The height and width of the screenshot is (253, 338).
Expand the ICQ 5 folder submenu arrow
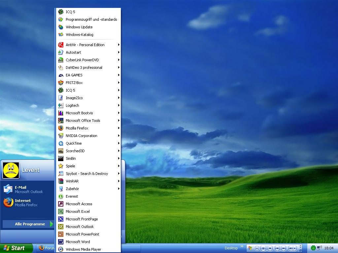coord(118,90)
